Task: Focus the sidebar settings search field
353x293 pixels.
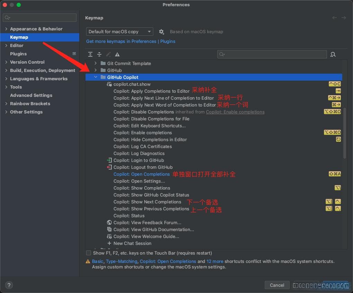Action: 39,18
